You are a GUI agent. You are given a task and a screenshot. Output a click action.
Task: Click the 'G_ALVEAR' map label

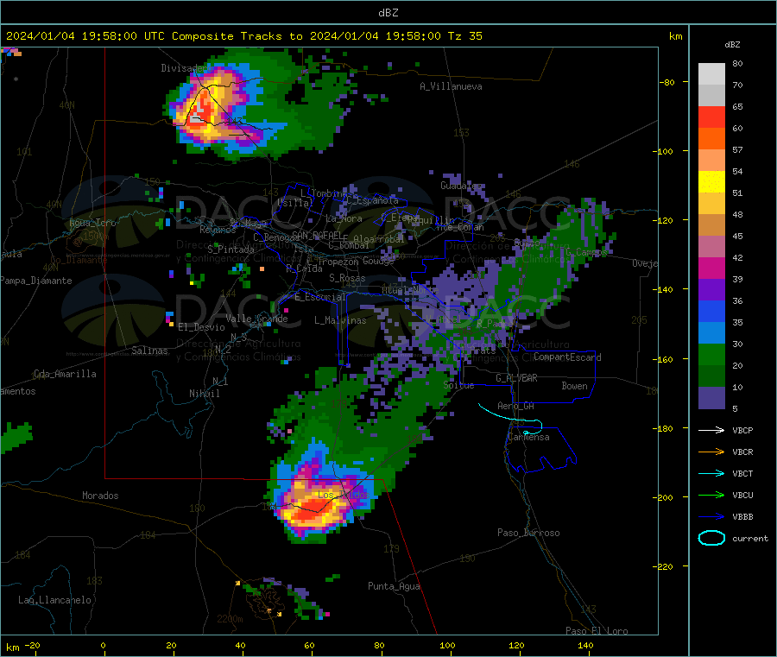(516, 378)
